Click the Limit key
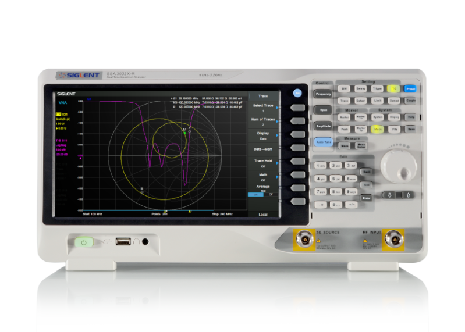The image size is (465, 332). (x=377, y=101)
